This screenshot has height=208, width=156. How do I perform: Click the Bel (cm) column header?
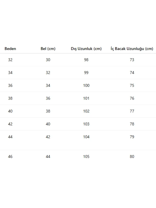pos(48,49)
